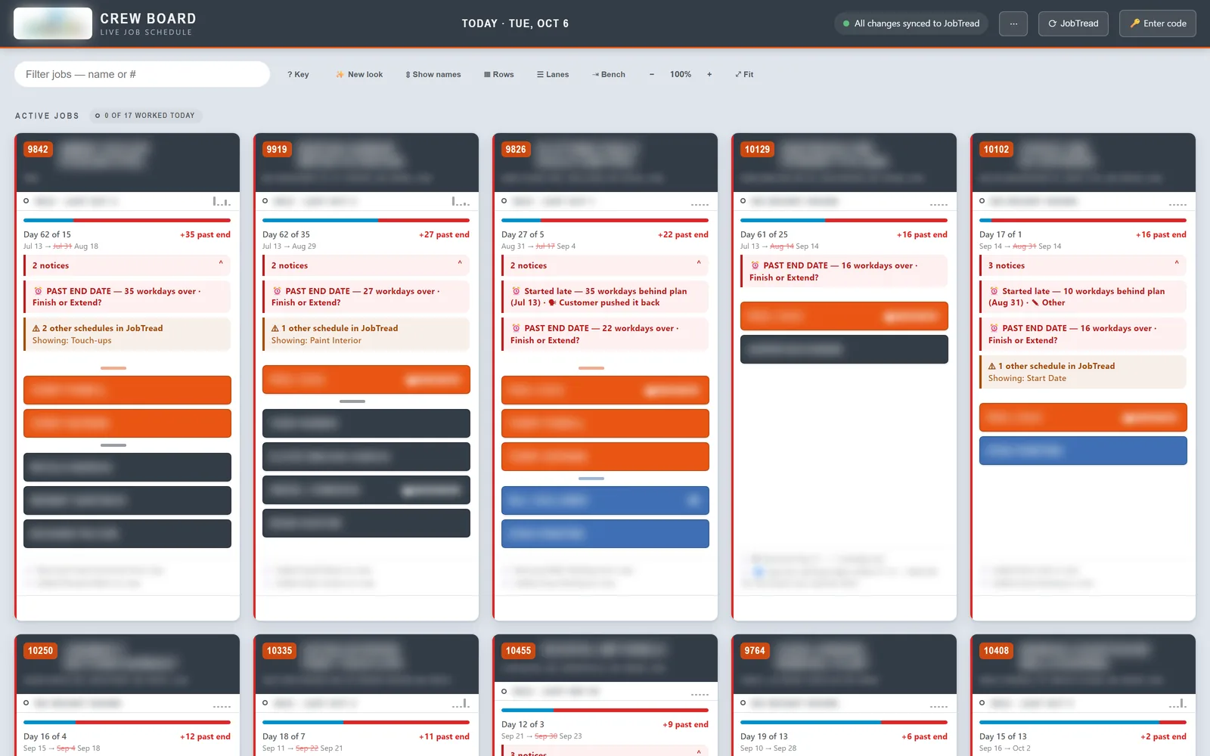This screenshot has width=1210, height=756.
Task: Click job 10408 activity sparkline icon
Action: coord(1177,703)
